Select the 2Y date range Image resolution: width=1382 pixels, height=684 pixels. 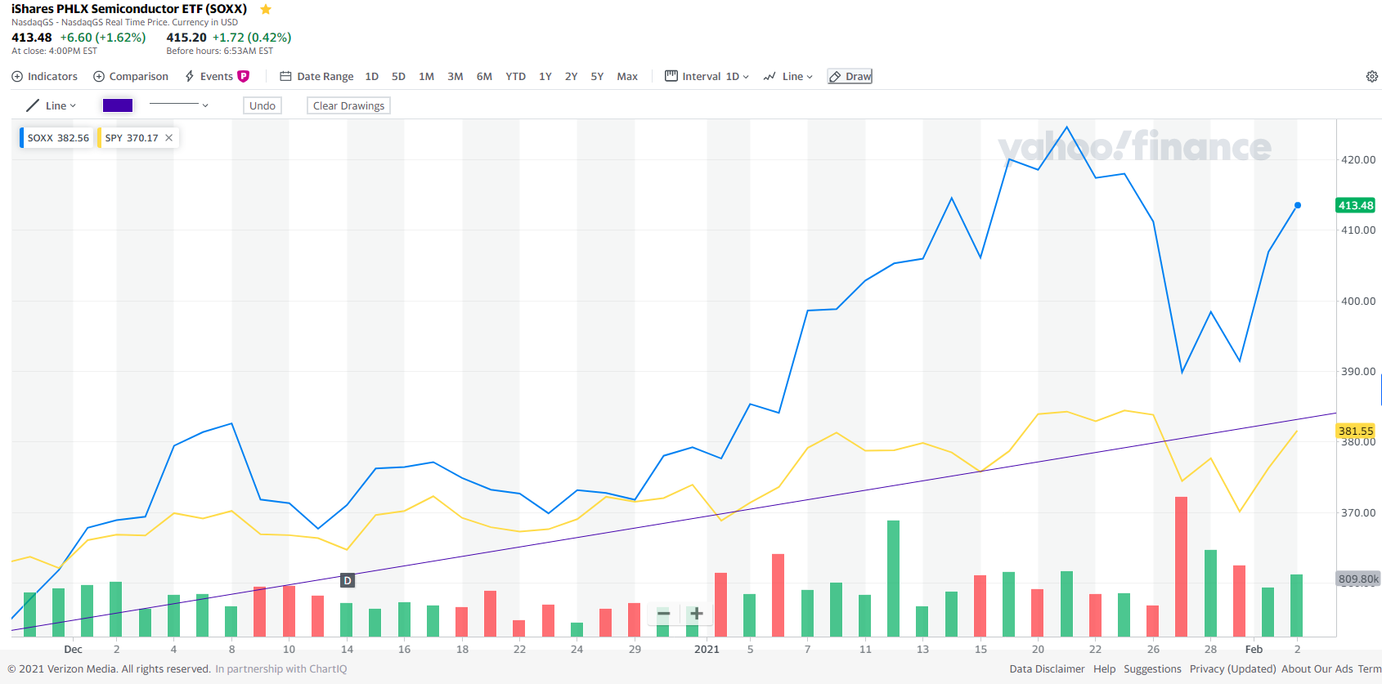(x=571, y=76)
